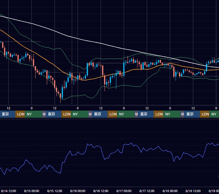Click the 8/18 00:00 date label

[170, 191]
